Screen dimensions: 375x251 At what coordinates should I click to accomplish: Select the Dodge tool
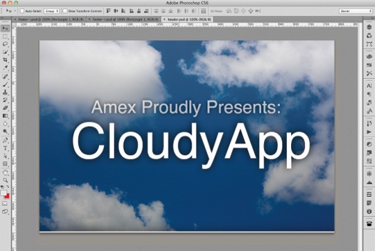pos(5,131)
